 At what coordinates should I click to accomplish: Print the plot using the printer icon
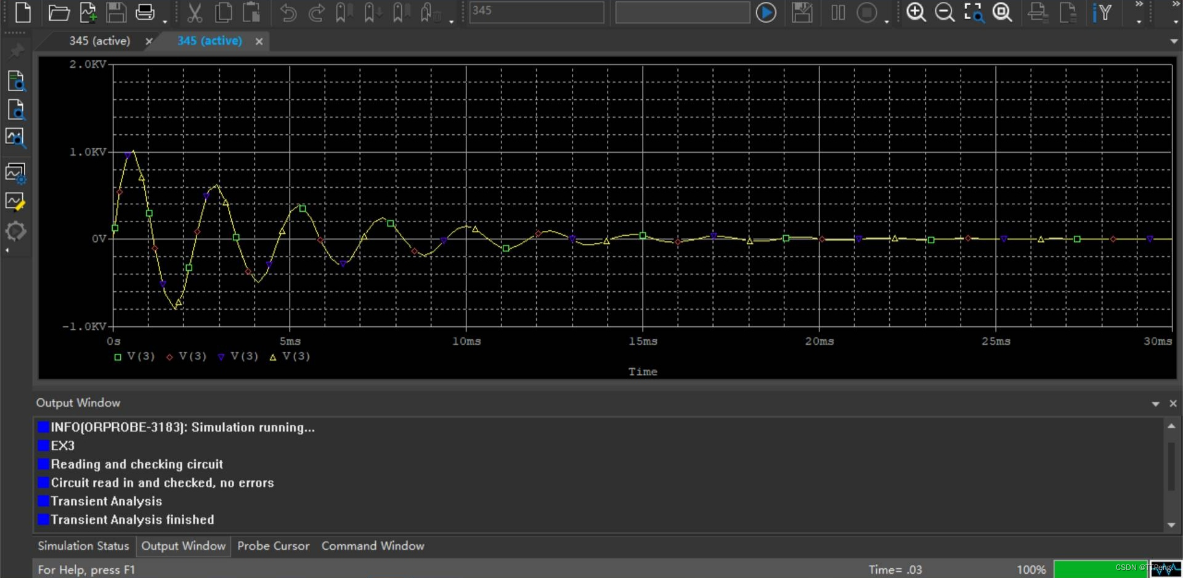coord(145,12)
